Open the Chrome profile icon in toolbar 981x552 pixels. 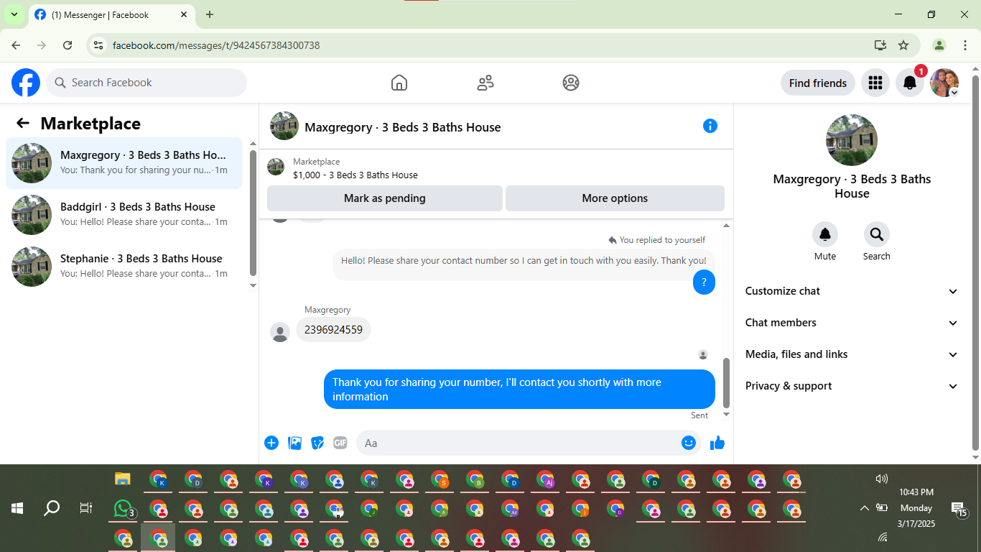coord(939,45)
